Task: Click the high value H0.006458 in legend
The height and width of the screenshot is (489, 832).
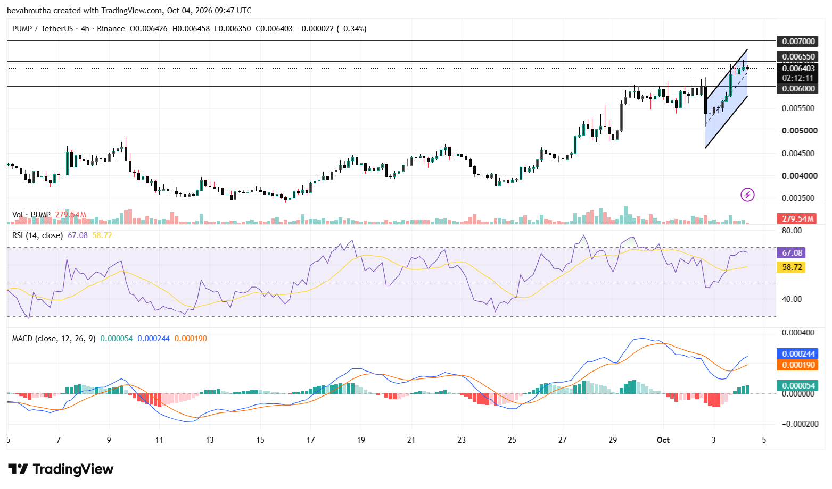Action: click(191, 29)
